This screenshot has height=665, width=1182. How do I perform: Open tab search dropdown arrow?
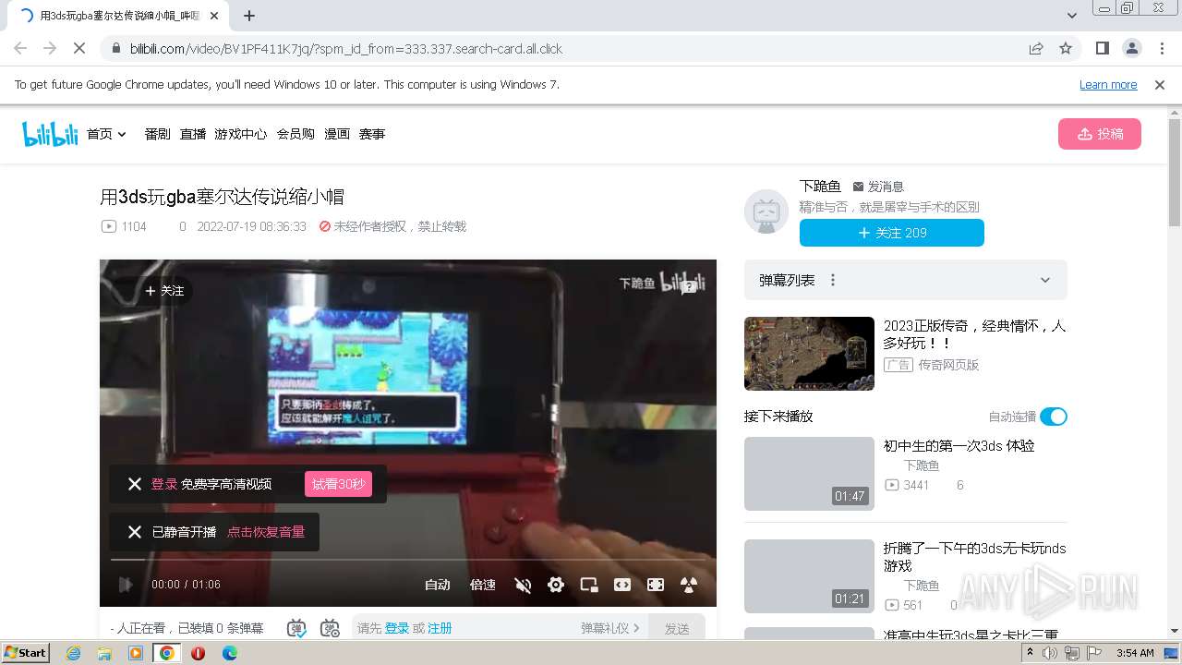(x=1071, y=16)
